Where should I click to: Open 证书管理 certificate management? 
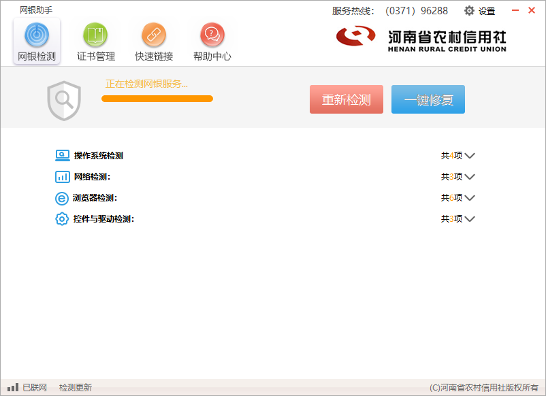tap(95, 39)
